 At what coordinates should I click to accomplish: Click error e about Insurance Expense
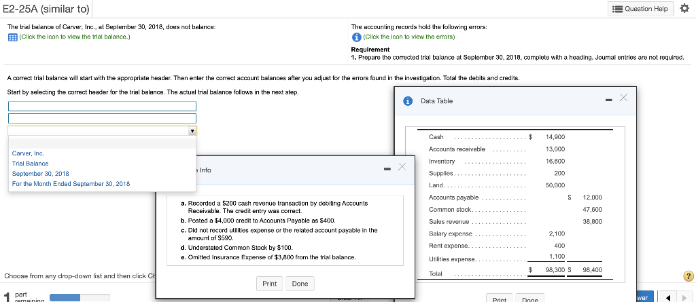pos(268,257)
